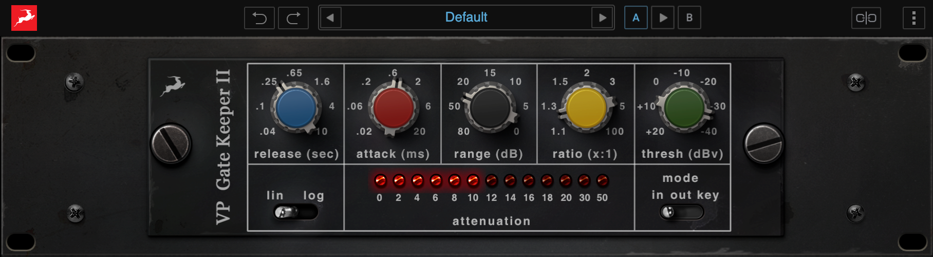Click the green thresh knob
This screenshot has height=257, width=933.
coord(684,108)
